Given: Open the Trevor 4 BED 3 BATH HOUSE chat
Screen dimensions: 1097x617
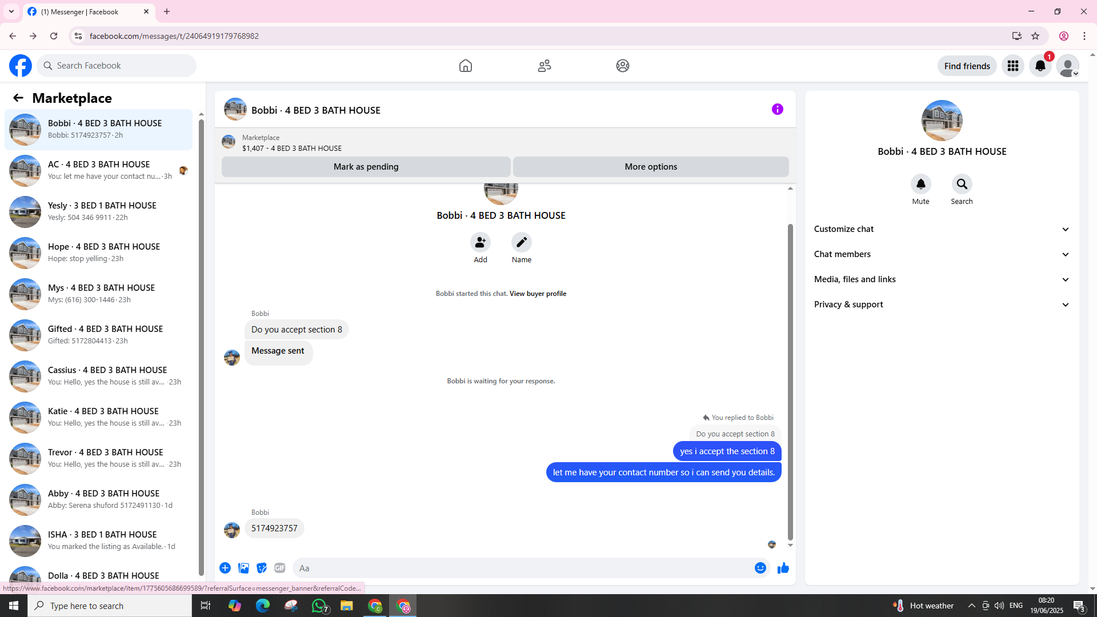Looking at the screenshot, I should tap(98, 458).
